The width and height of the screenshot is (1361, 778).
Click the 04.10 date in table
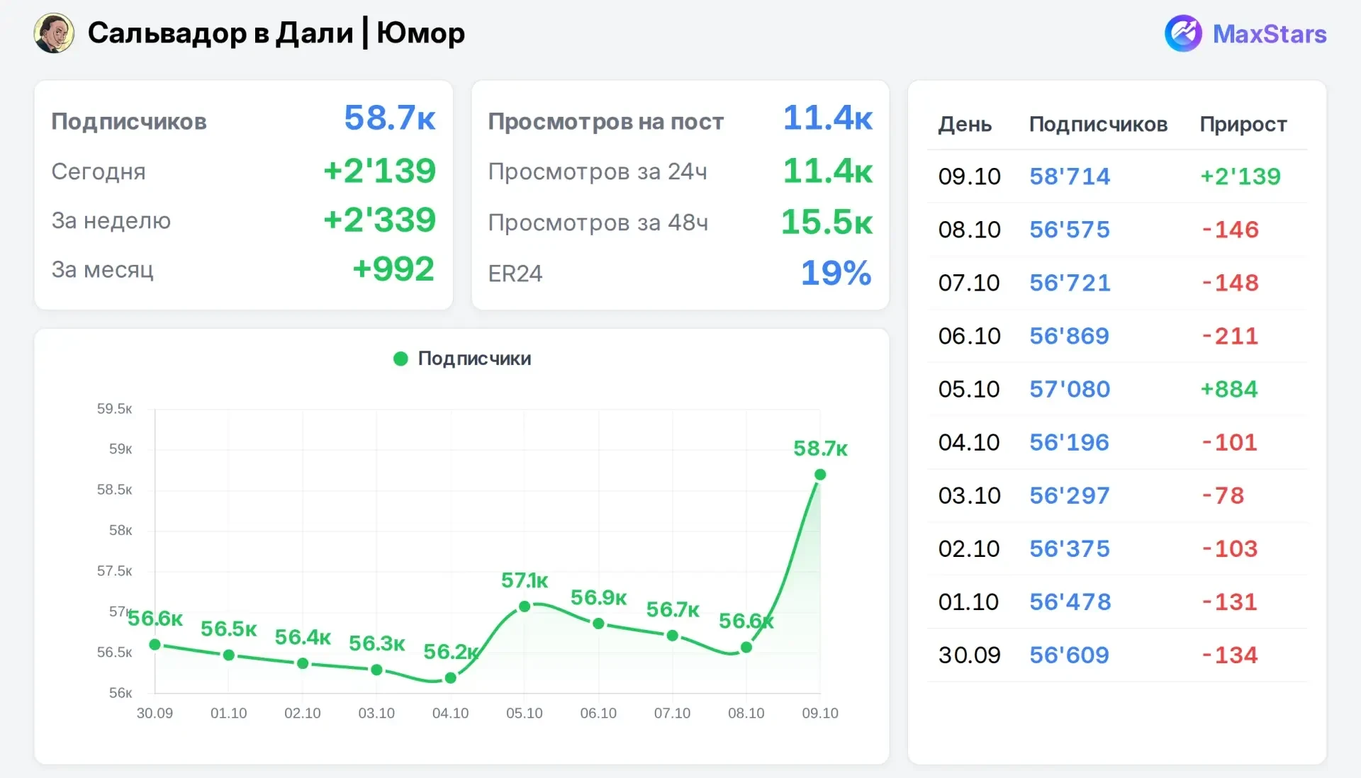(969, 442)
